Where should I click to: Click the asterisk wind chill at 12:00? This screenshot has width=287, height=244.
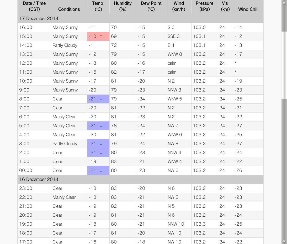click(x=236, y=63)
